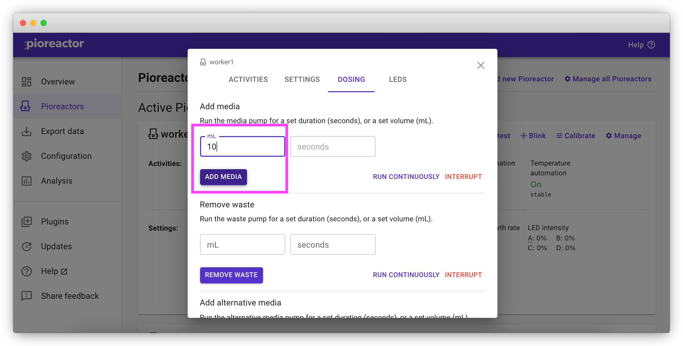Image resolution: width=683 pixels, height=346 pixels.
Task: Select the Dosing tab
Action: point(351,79)
